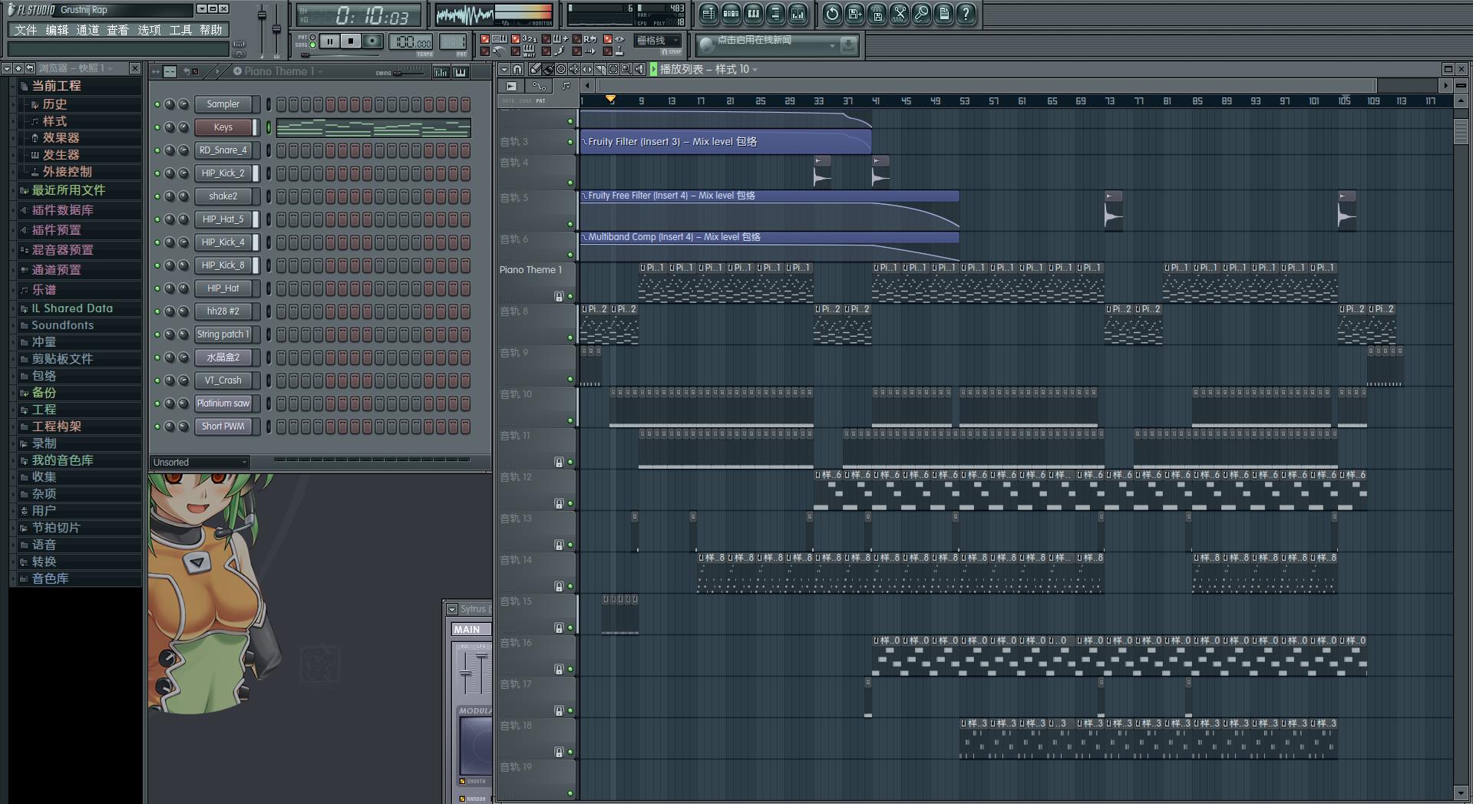Select the Platinium saw channel button

click(x=223, y=404)
